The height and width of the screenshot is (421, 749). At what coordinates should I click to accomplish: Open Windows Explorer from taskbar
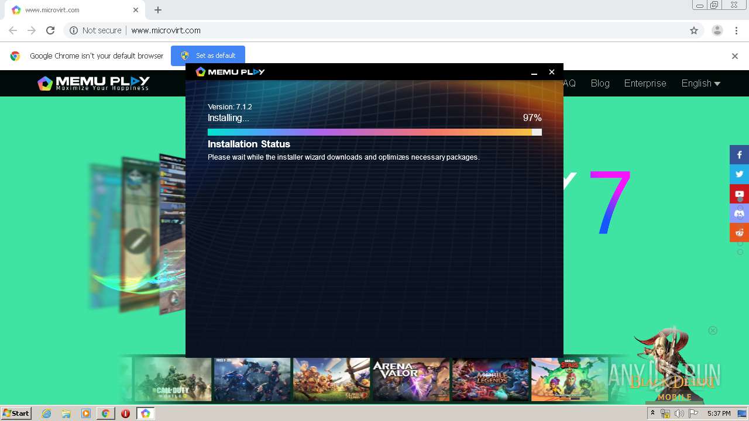point(66,413)
